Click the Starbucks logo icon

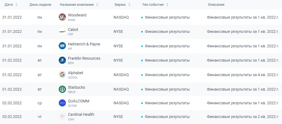click(x=62, y=89)
